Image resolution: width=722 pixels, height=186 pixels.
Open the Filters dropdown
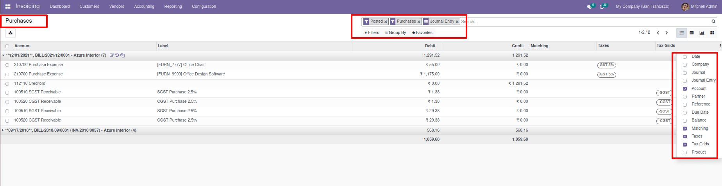click(372, 33)
